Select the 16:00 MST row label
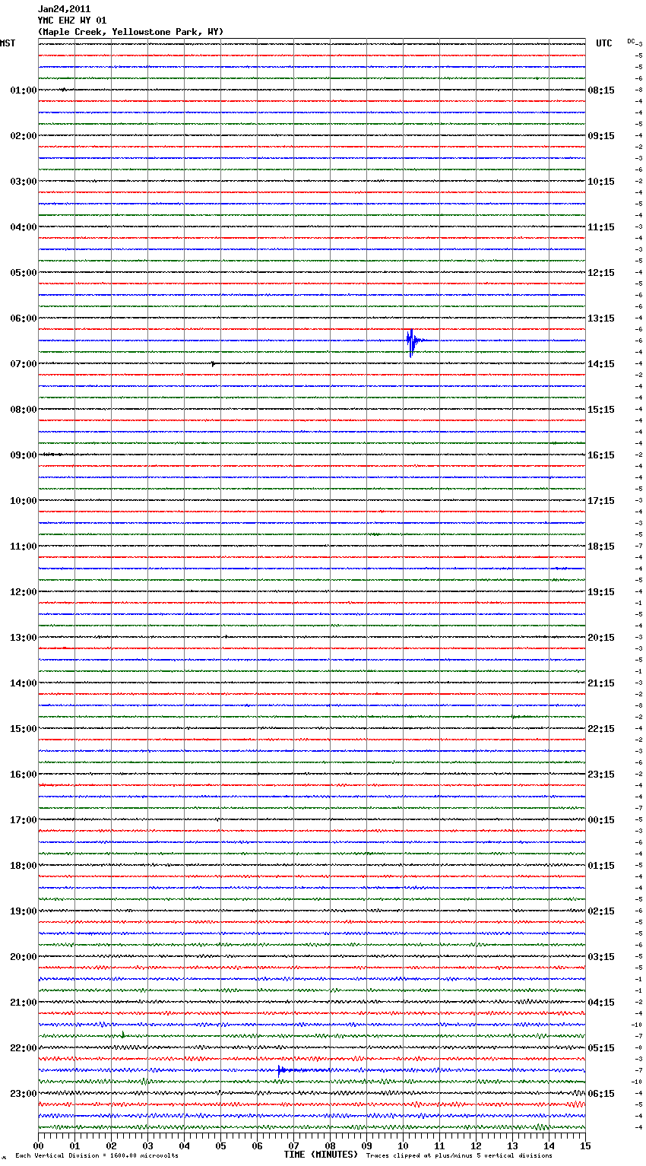 (23, 775)
